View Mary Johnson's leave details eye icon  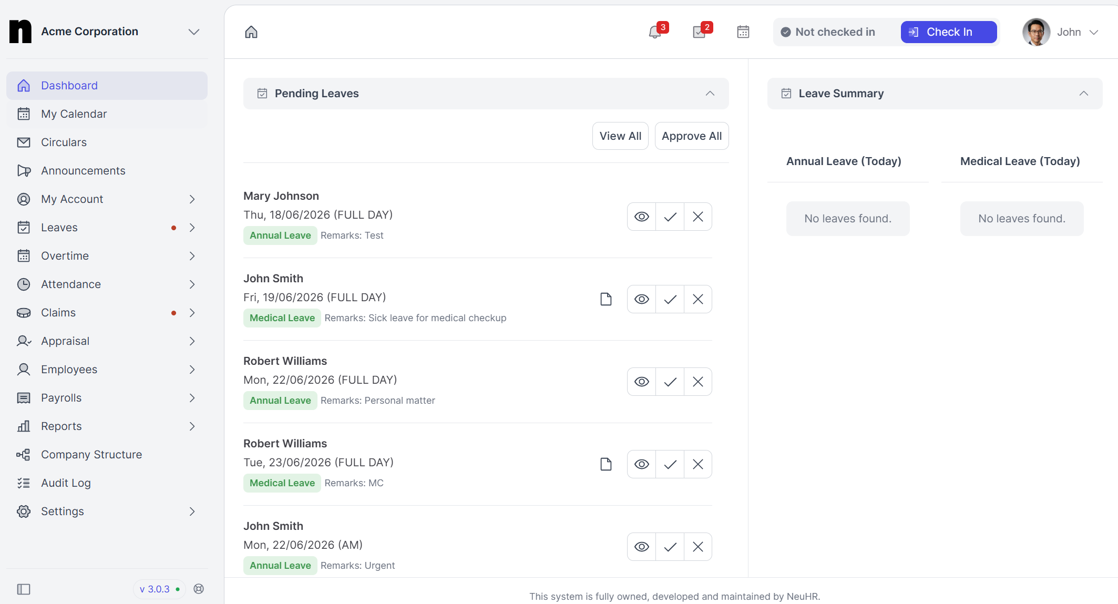click(642, 217)
